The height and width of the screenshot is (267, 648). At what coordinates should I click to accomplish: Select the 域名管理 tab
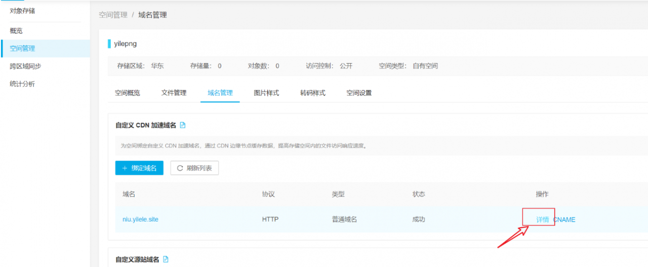coord(220,93)
